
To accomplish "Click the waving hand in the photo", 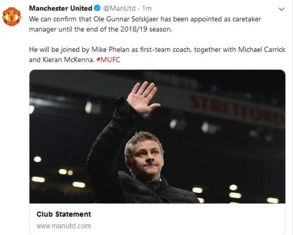I will pyautogui.click(x=142, y=98).
